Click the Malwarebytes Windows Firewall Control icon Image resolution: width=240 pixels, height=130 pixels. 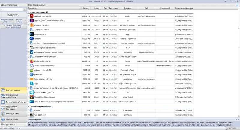[x=31, y=52]
